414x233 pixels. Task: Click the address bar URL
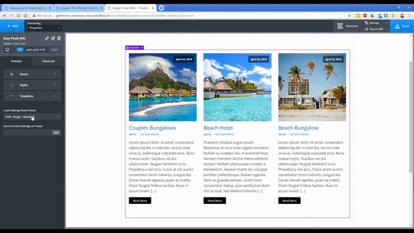[x=125, y=16]
